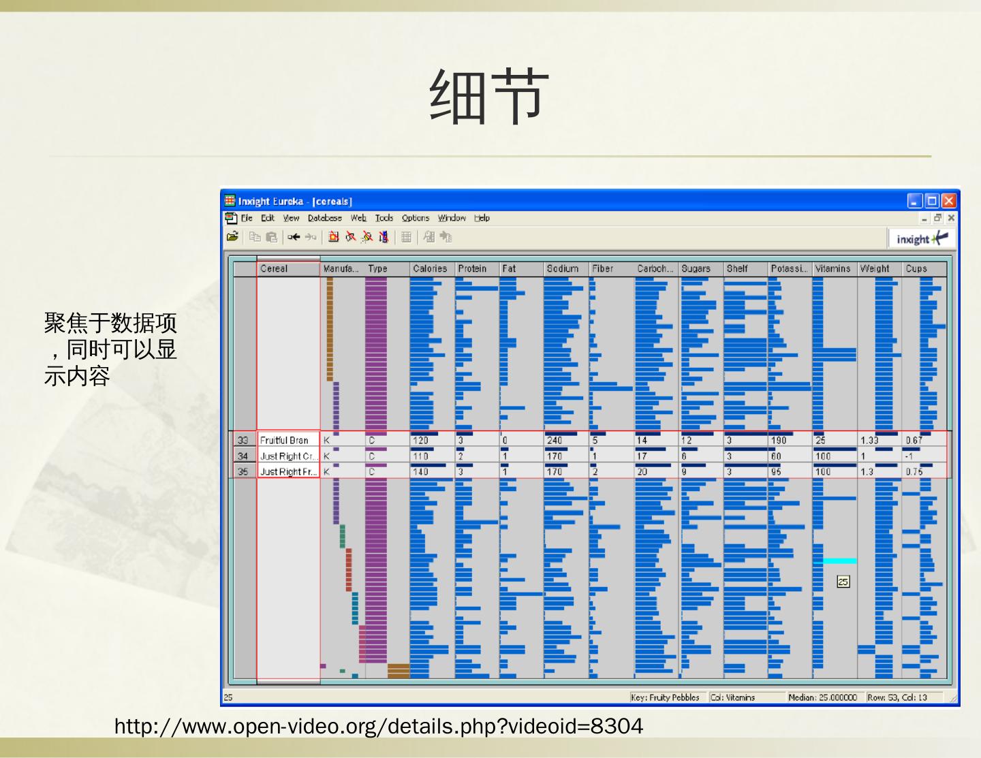The height and width of the screenshot is (758, 981).
Task: Open the Window menu
Action: coord(452,218)
